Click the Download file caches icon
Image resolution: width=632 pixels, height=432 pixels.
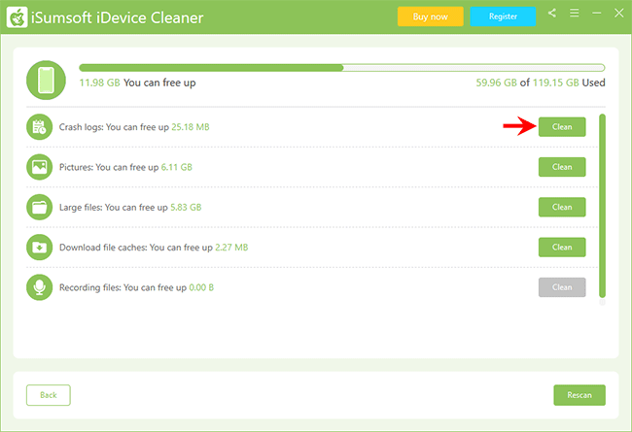point(40,248)
